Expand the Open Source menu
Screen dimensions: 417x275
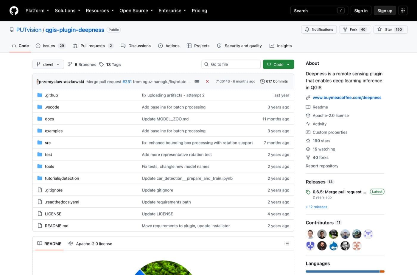136,10
